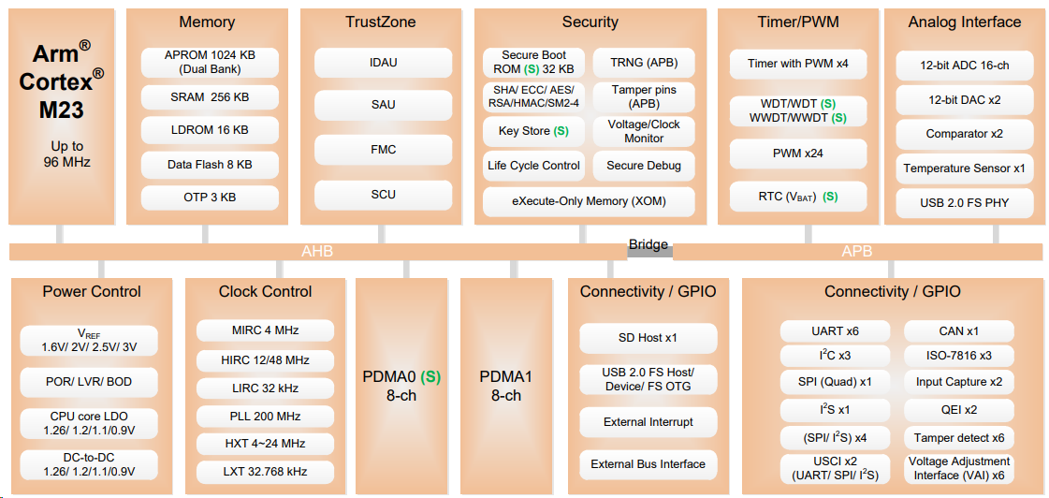Select the MIRC 4 MHz box
The width and height of the screenshot is (1049, 498).
click(265, 330)
